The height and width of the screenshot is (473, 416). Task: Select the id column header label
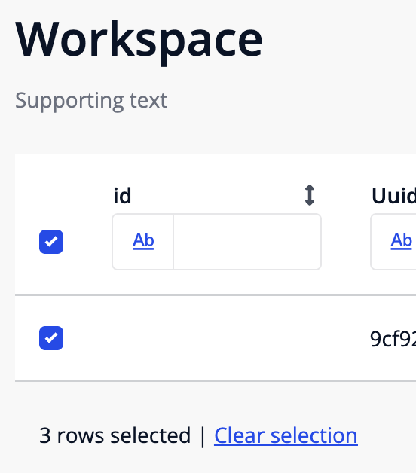pyautogui.click(x=122, y=196)
